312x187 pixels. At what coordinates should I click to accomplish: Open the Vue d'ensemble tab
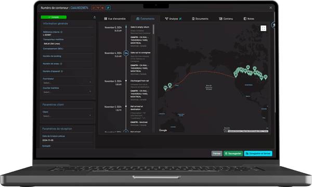[115, 19]
